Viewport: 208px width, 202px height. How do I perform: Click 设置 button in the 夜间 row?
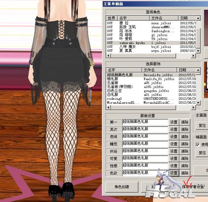click(174, 137)
